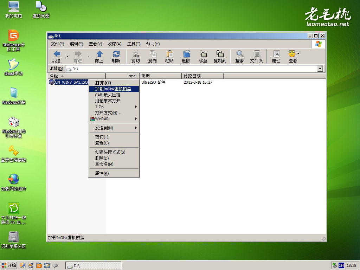
Task: Click the 属性 properties toolbar icon
Action: [x=276, y=57]
